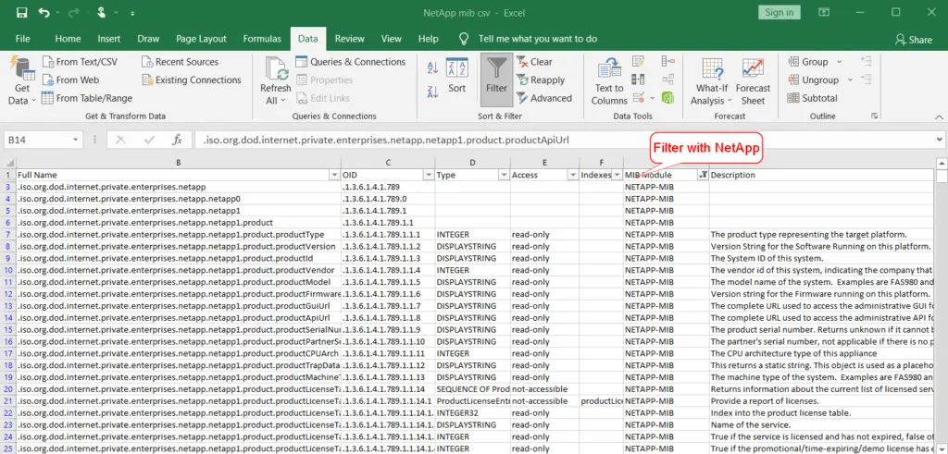
Task: Click the Group rows button
Action: (807, 62)
